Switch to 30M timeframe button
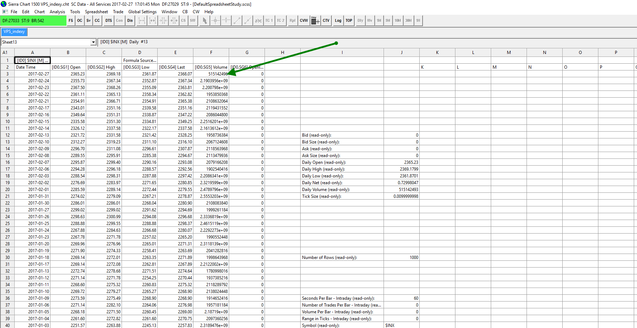Screen dimensions: 637x328 pyautogui.click(x=408, y=21)
